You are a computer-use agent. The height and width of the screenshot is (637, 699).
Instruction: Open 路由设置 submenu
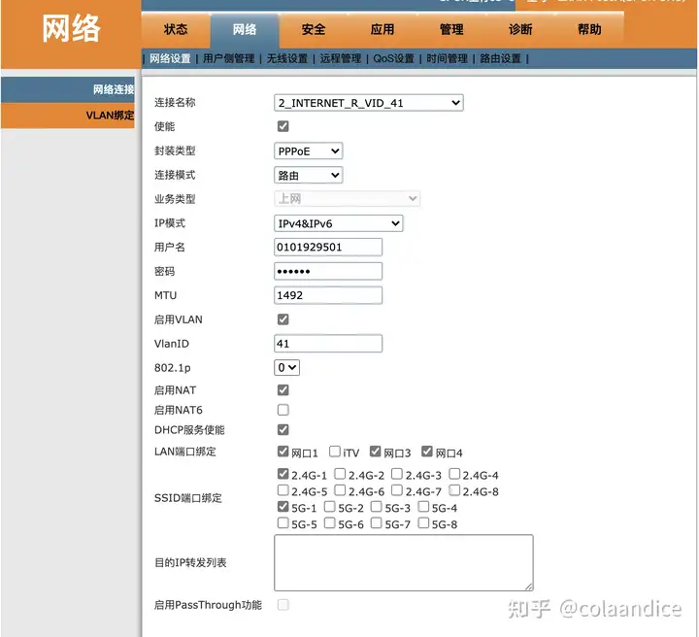tap(500, 59)
